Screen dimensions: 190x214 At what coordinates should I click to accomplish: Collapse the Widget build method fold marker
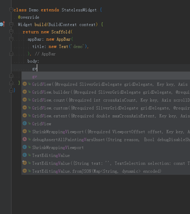pos(11,25)
